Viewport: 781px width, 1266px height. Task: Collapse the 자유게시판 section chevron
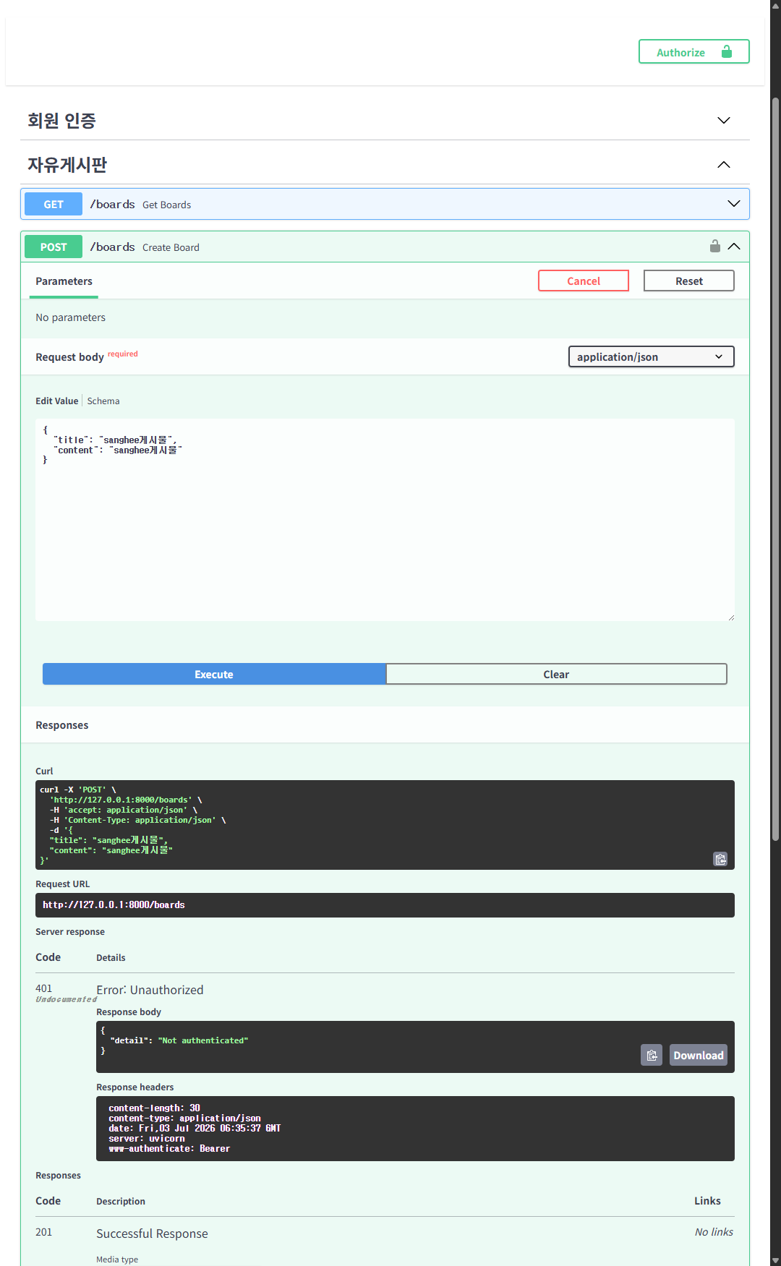pos(723,164)
